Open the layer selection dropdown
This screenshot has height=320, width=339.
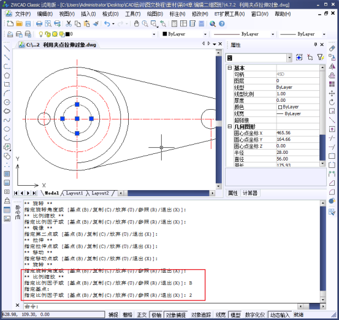[154, 34]
